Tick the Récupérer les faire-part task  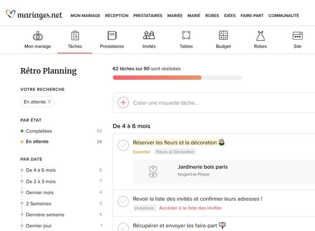point(123,226)
